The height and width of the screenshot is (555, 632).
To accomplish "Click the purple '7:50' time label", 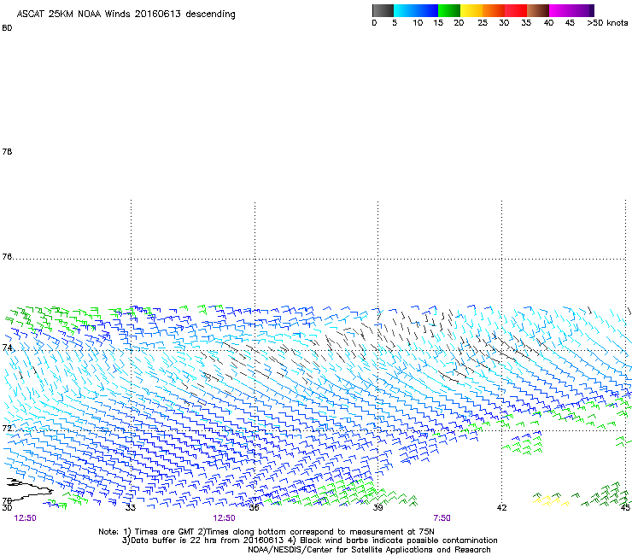I will (442, 518).
